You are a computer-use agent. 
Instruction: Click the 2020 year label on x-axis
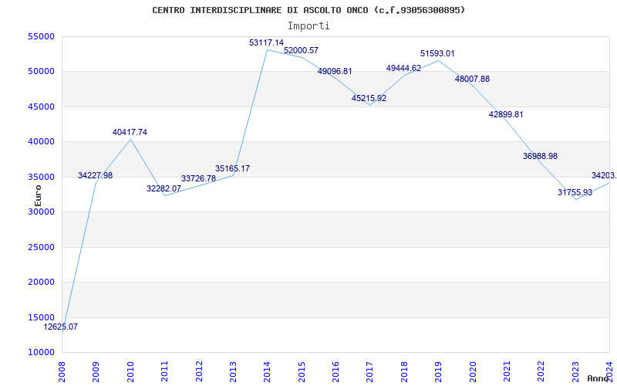click(x=473, y=371)
